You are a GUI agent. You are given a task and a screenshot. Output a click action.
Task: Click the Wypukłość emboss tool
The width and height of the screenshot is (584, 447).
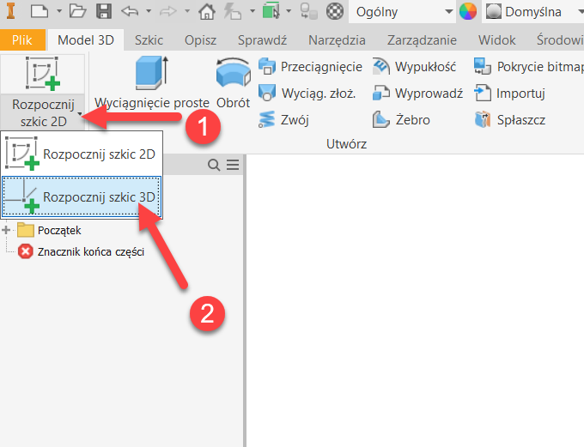tap(417, 67)
